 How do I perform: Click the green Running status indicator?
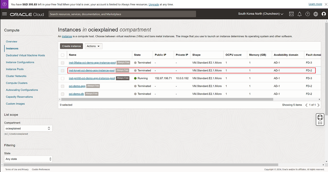coord(135,78)
